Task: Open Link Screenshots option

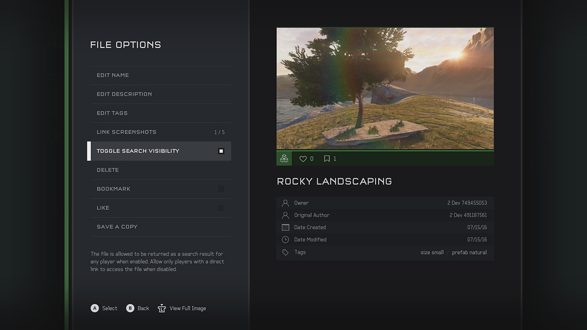Action: point(160,132)
